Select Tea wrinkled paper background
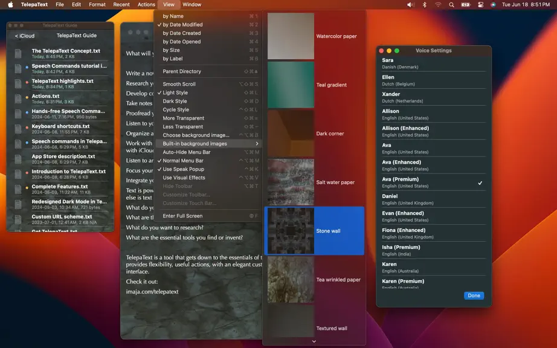557x348 pixels. tap(291, 280)
